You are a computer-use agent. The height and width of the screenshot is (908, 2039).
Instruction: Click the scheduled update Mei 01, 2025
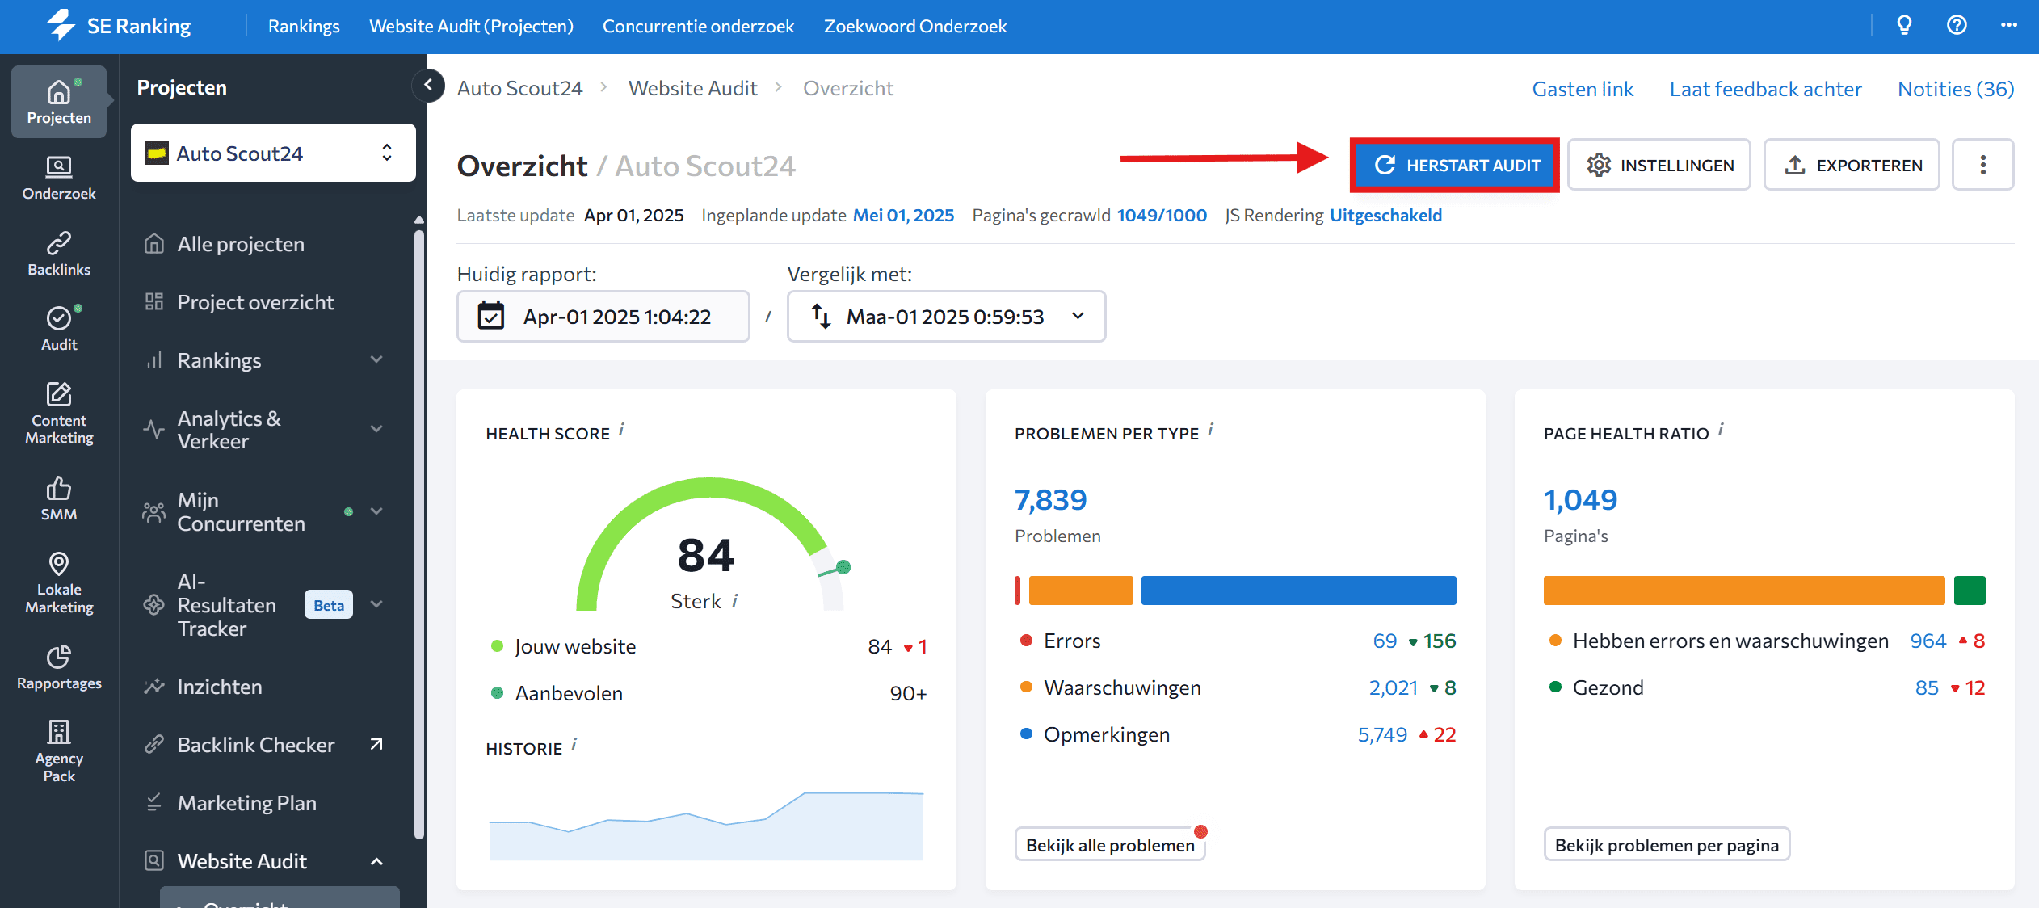click(903, 215)
